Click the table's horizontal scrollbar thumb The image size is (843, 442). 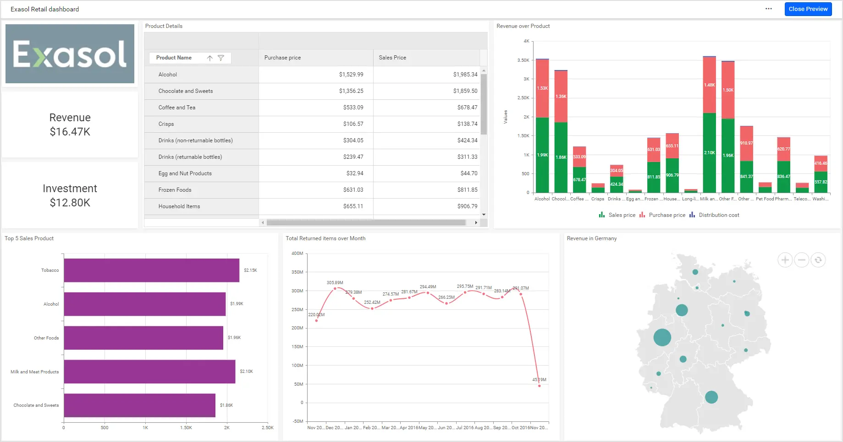click(366, 223)
